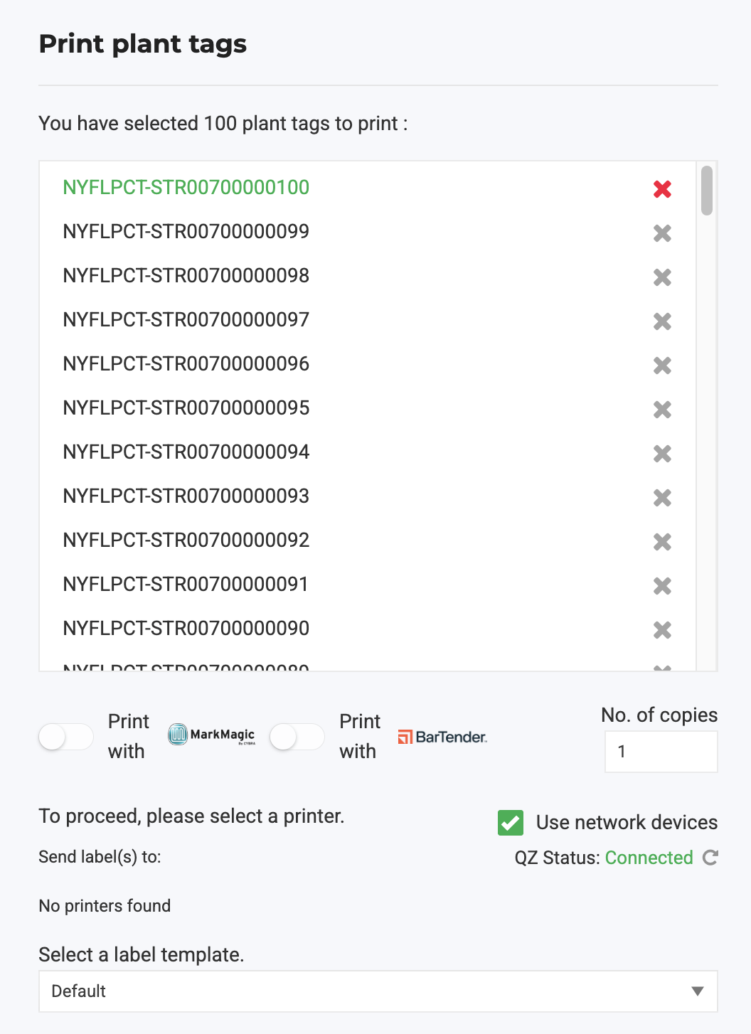Click X next to tag ending 0094
This screenshot has height=1034, width=751.
662,453
